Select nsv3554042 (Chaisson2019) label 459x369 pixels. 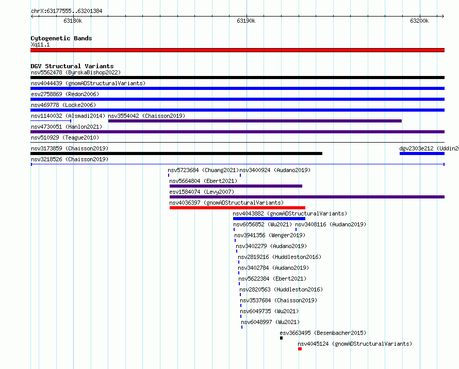(x=146, y=116)
